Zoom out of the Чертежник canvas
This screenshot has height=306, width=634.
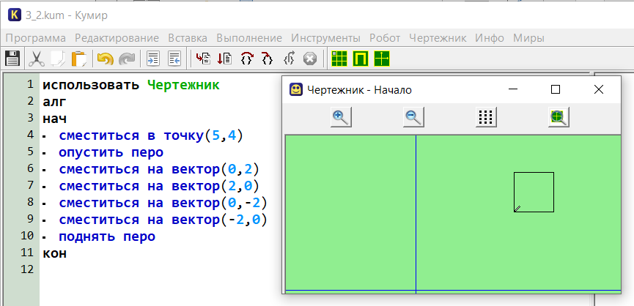(x=413, y=117)
